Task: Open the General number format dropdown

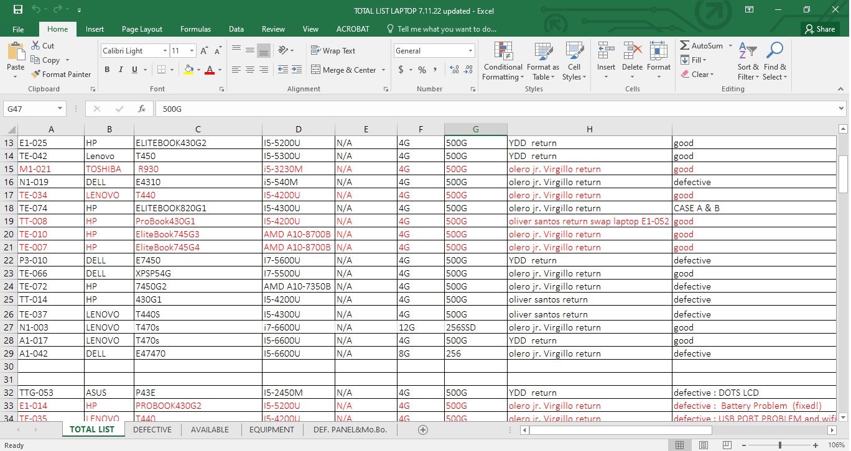Action: click(x=470, y=51)
